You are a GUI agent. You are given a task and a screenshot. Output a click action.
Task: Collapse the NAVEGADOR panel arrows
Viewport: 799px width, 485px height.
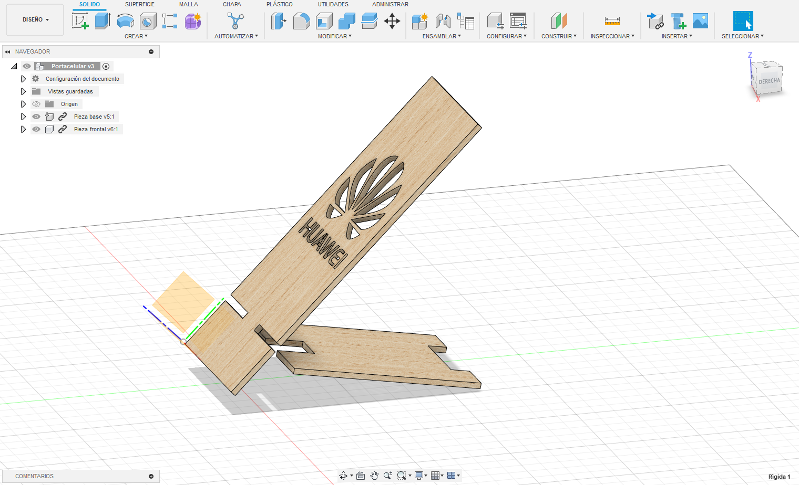[x=7, y=51]
